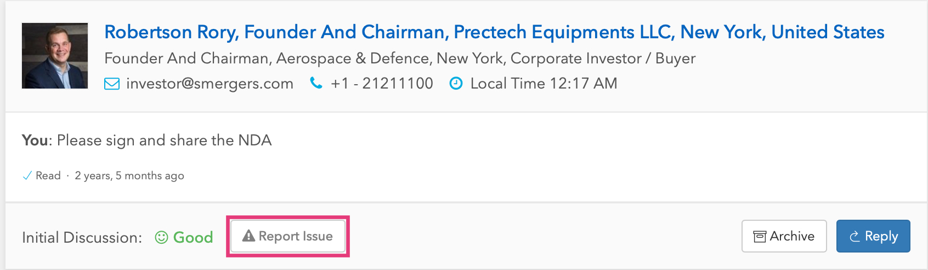The height and width of the screenshot is (270, 928).
Task: Click the message 'Please sign and share the NDA'
Action: (x=164, y=140)
